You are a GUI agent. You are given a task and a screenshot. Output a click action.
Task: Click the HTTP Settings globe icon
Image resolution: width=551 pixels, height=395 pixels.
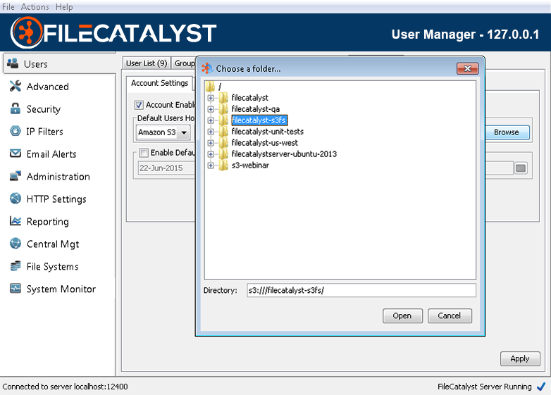[14, 199]
